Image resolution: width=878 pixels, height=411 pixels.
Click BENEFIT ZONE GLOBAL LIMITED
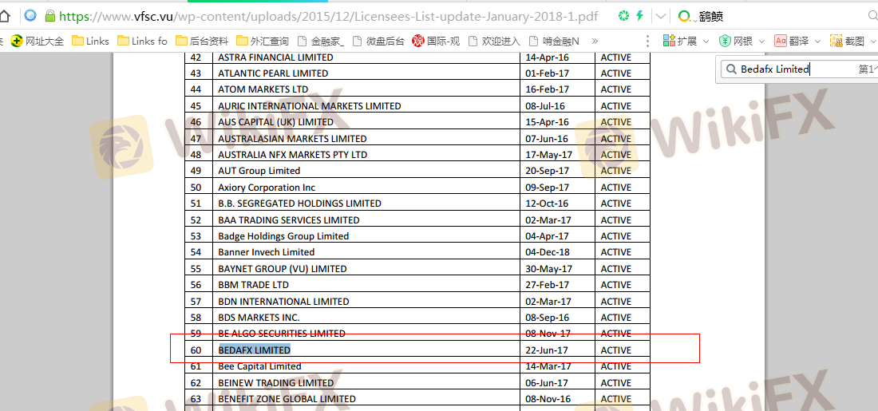(287, 399)
